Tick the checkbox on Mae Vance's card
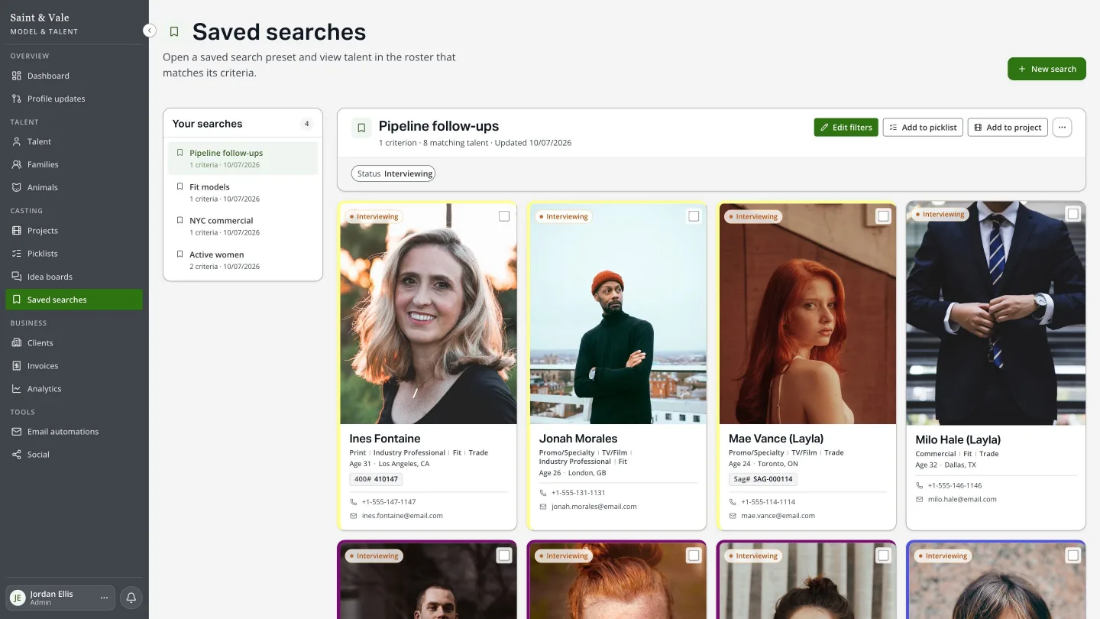The width and height of the screenshot is (1100, 619). pyautogui.click(x=883, y=216)
